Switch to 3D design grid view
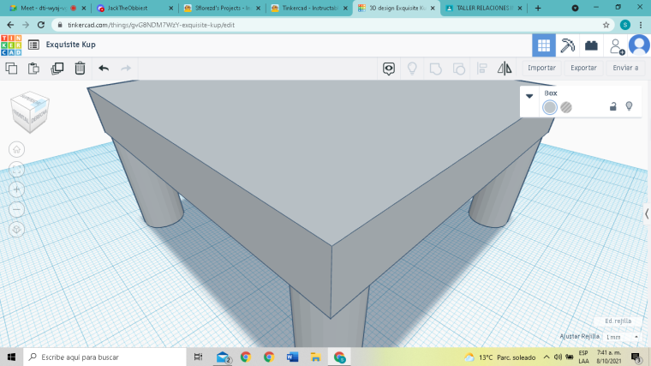The image size is (651, 366). 544,45
